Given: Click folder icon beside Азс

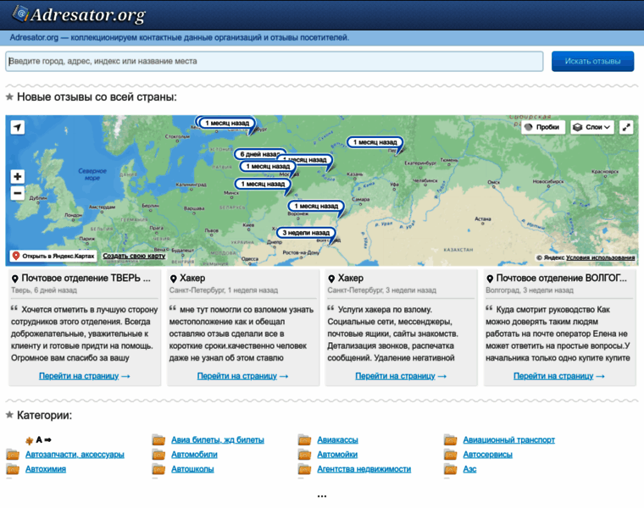Looking at the screenshot, I should (451, 469).
